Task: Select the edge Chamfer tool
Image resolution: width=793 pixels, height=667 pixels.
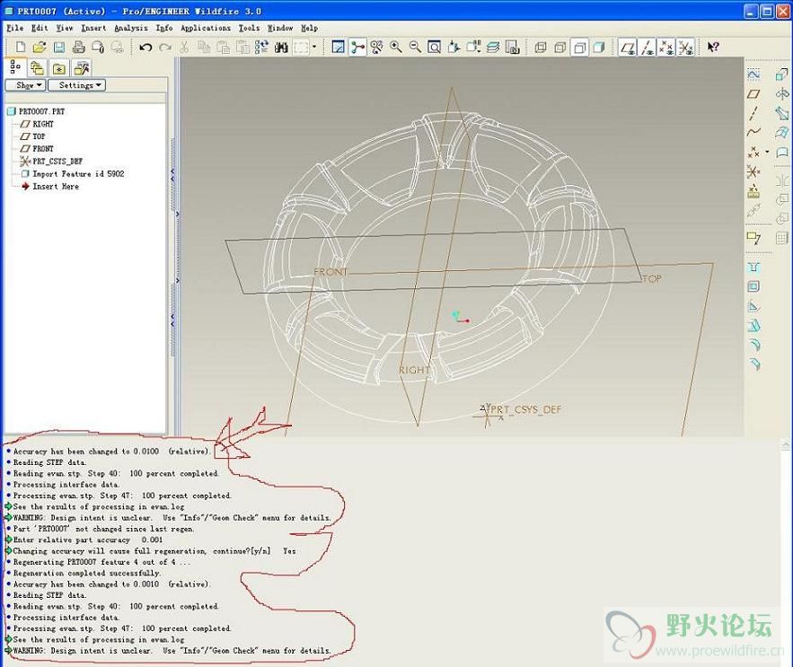Action: [753, 364]
